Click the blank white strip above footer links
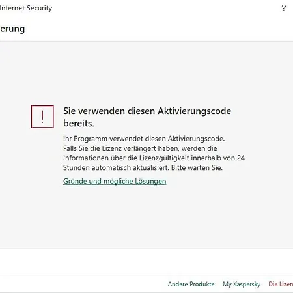Screen dimensions: 293x293 [146, 262]
